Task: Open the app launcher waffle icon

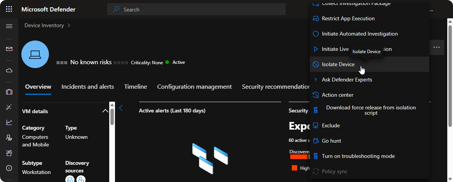Action: [x=9, y=9]
